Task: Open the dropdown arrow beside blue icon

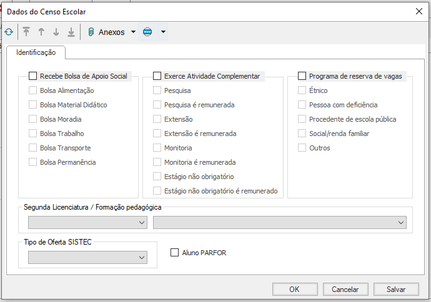Action: coord(163,32)
